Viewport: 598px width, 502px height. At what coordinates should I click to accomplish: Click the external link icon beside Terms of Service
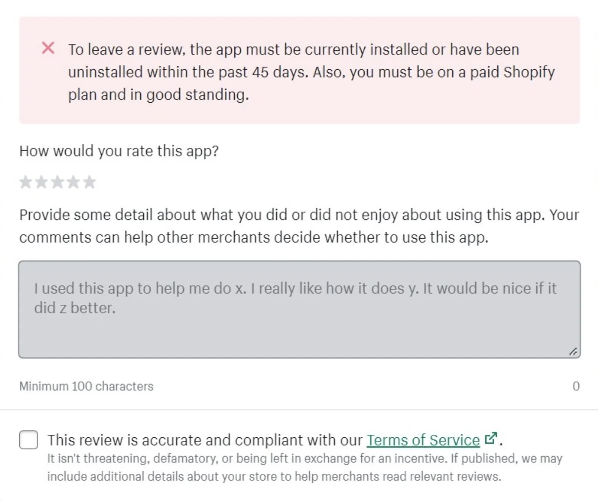490,438
